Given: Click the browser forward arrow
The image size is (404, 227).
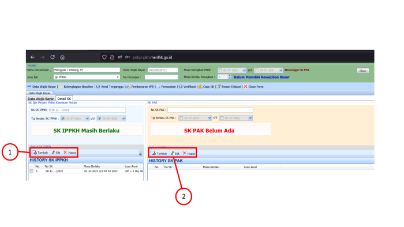Looking at the screenshot, I should click(x=43, y=57).
